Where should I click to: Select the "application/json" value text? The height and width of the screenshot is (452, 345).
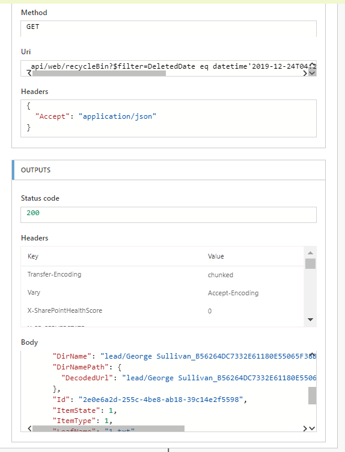(x=118, y=116)
